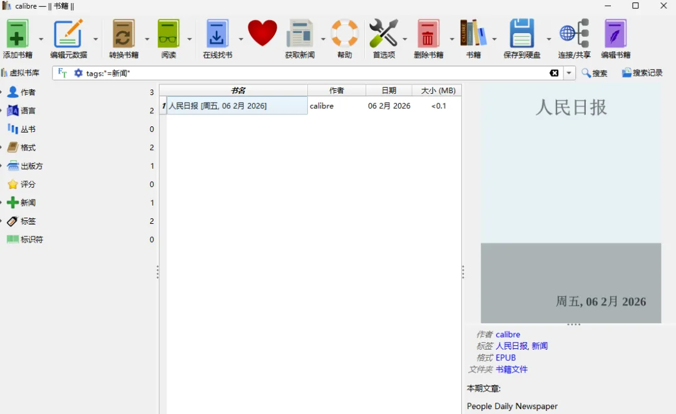Expand the Authors (作者) tag category
The height and width of the screenshot is (414, 676).
(x=1, y=92)
